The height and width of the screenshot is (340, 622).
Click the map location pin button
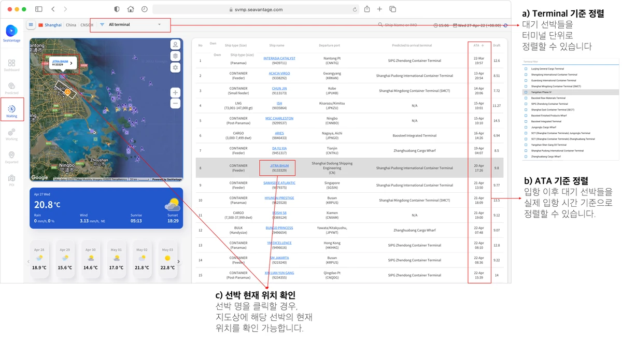175,45
